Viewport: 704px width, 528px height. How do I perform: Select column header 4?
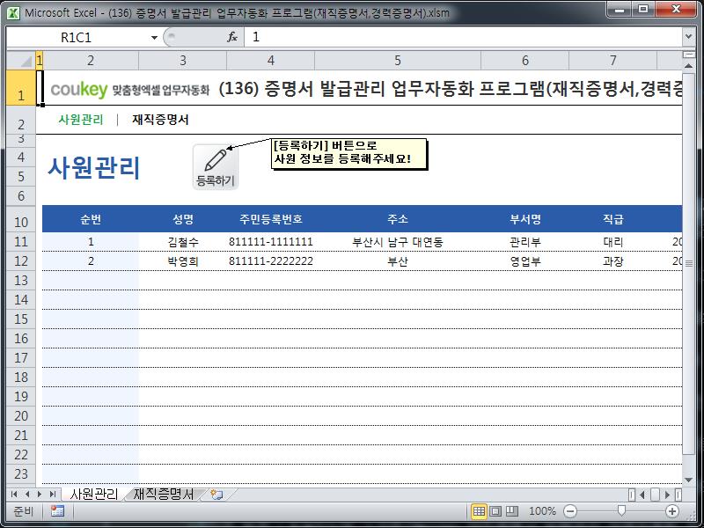coord(271,60)
